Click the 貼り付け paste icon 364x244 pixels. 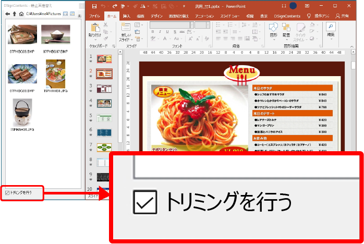point(95,28)
